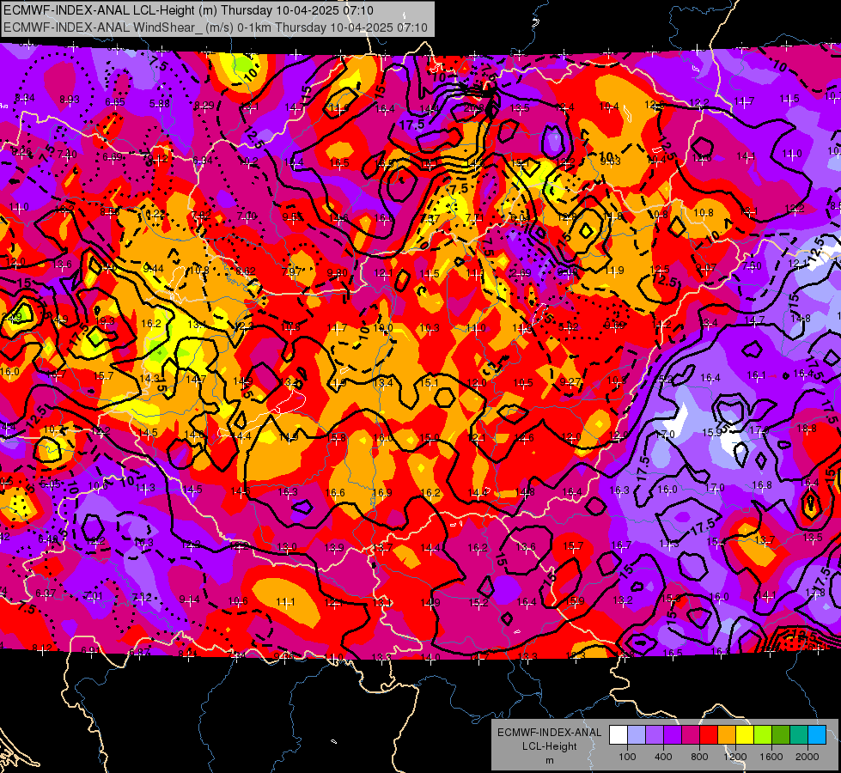Image resolution: width=841 pixels, height=773 pixels.
Task: Pick the dark green legend swatch
Action: pyautogui.click(x=781, y=735)
